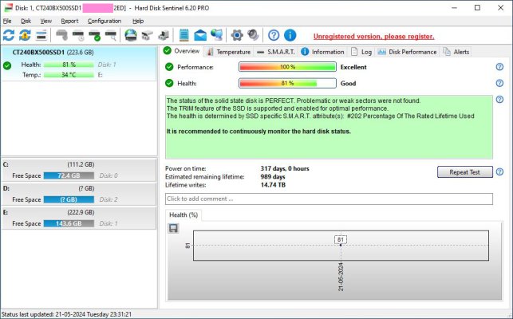The width and height of the screenshot is (513, 319).
Task: Select the E: partition panel
Action: click(x=79, y=218)
